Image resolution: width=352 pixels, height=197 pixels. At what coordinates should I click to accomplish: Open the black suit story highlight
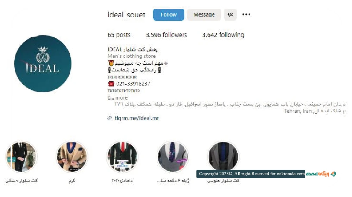point(21,157)
